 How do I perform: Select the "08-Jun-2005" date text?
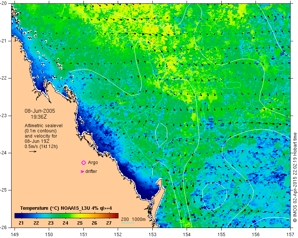click(40, 111)
